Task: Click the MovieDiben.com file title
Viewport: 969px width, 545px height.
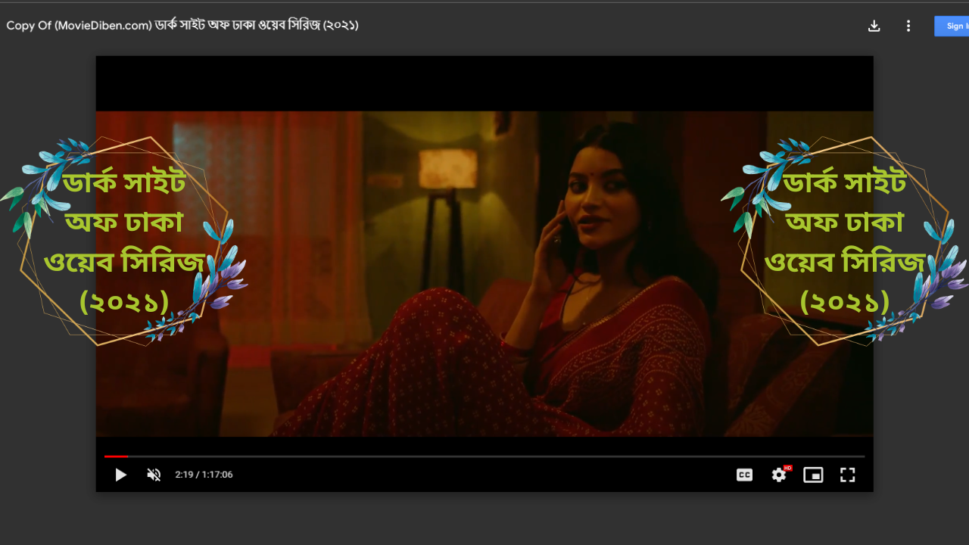Action: (x=182, y=25)
